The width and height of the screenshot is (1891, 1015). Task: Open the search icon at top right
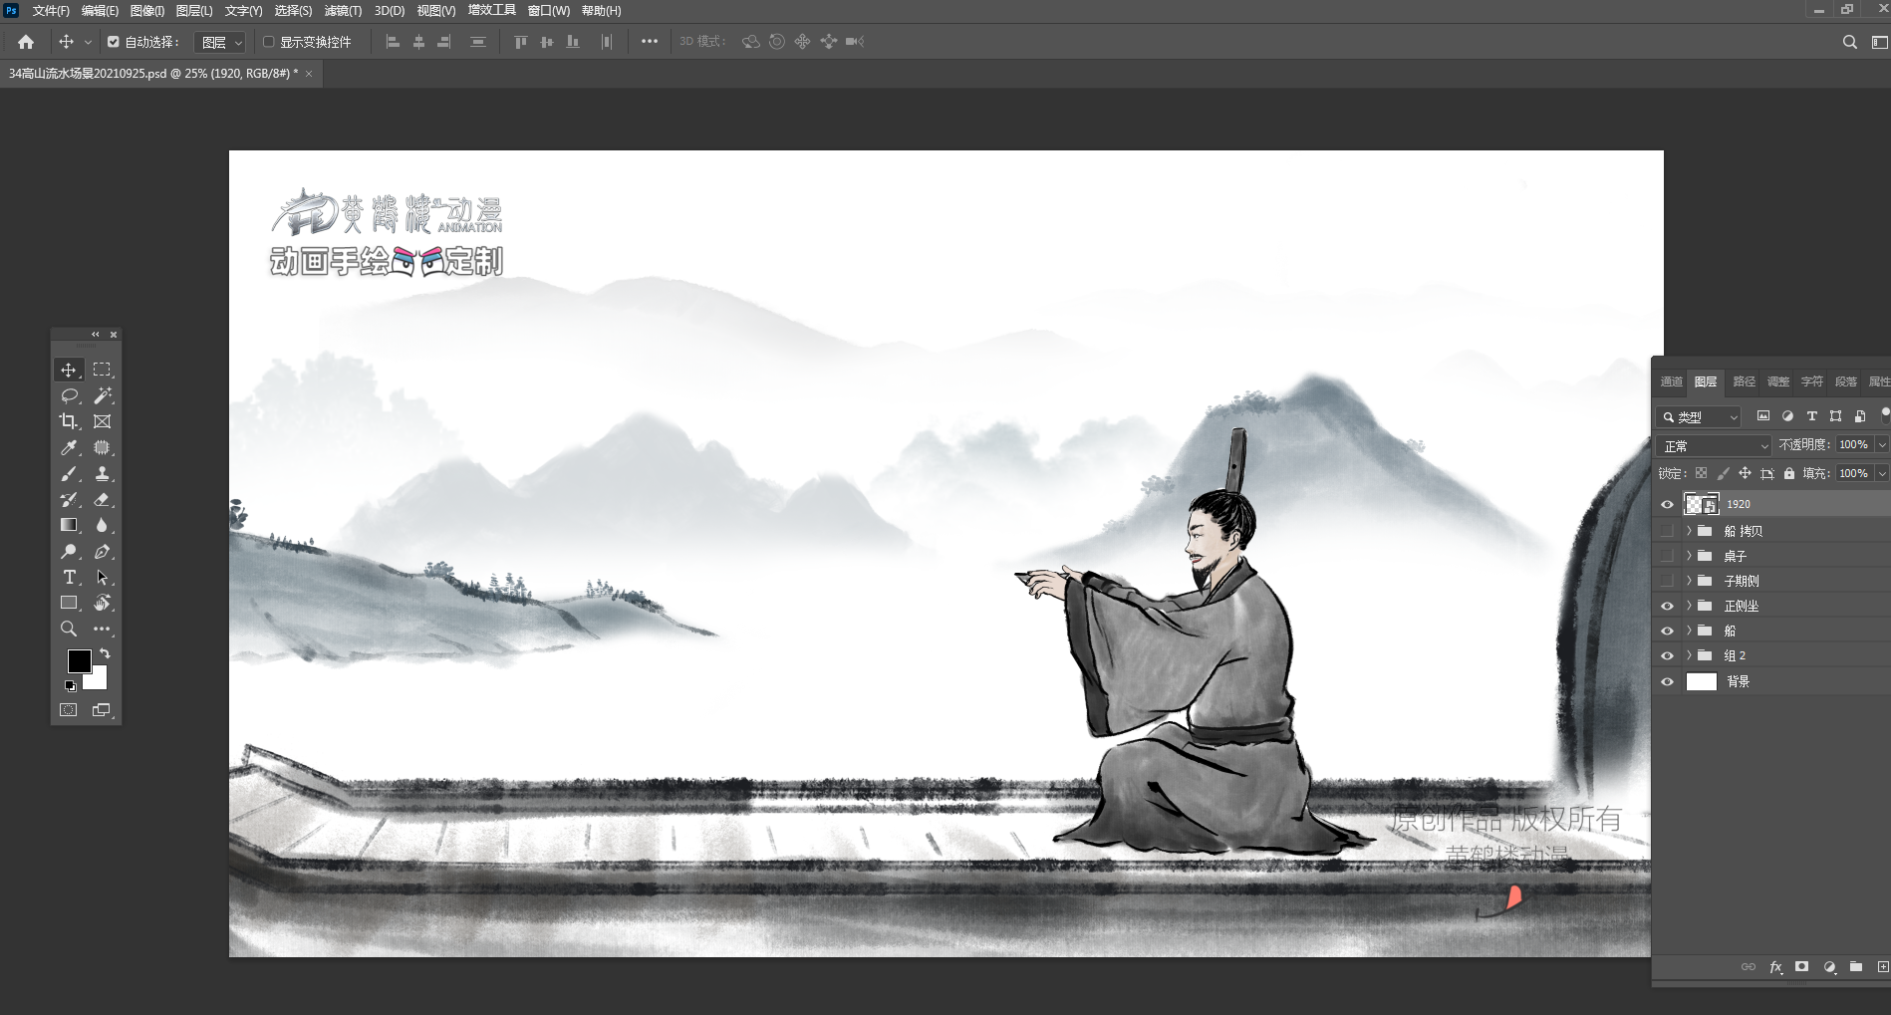1849,42
